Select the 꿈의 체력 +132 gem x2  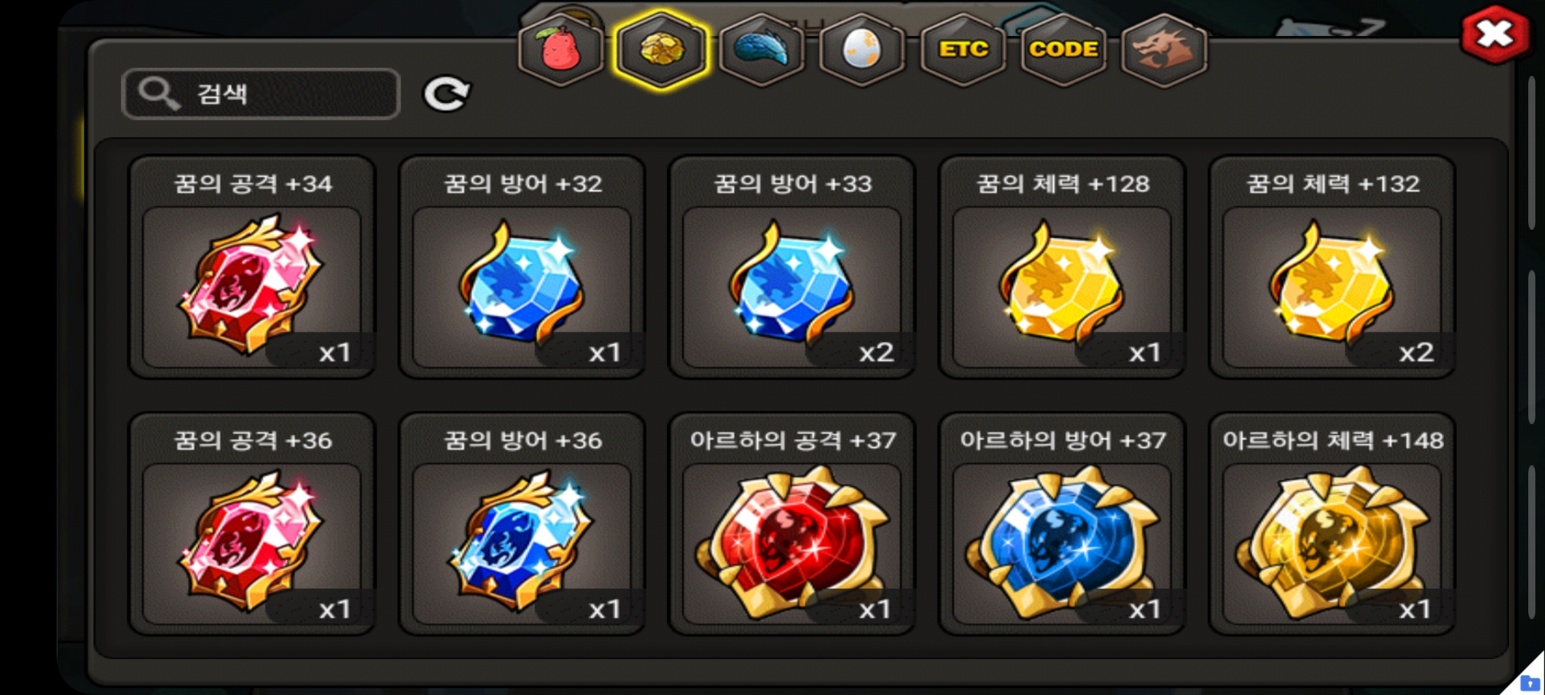coord(1333,267)
